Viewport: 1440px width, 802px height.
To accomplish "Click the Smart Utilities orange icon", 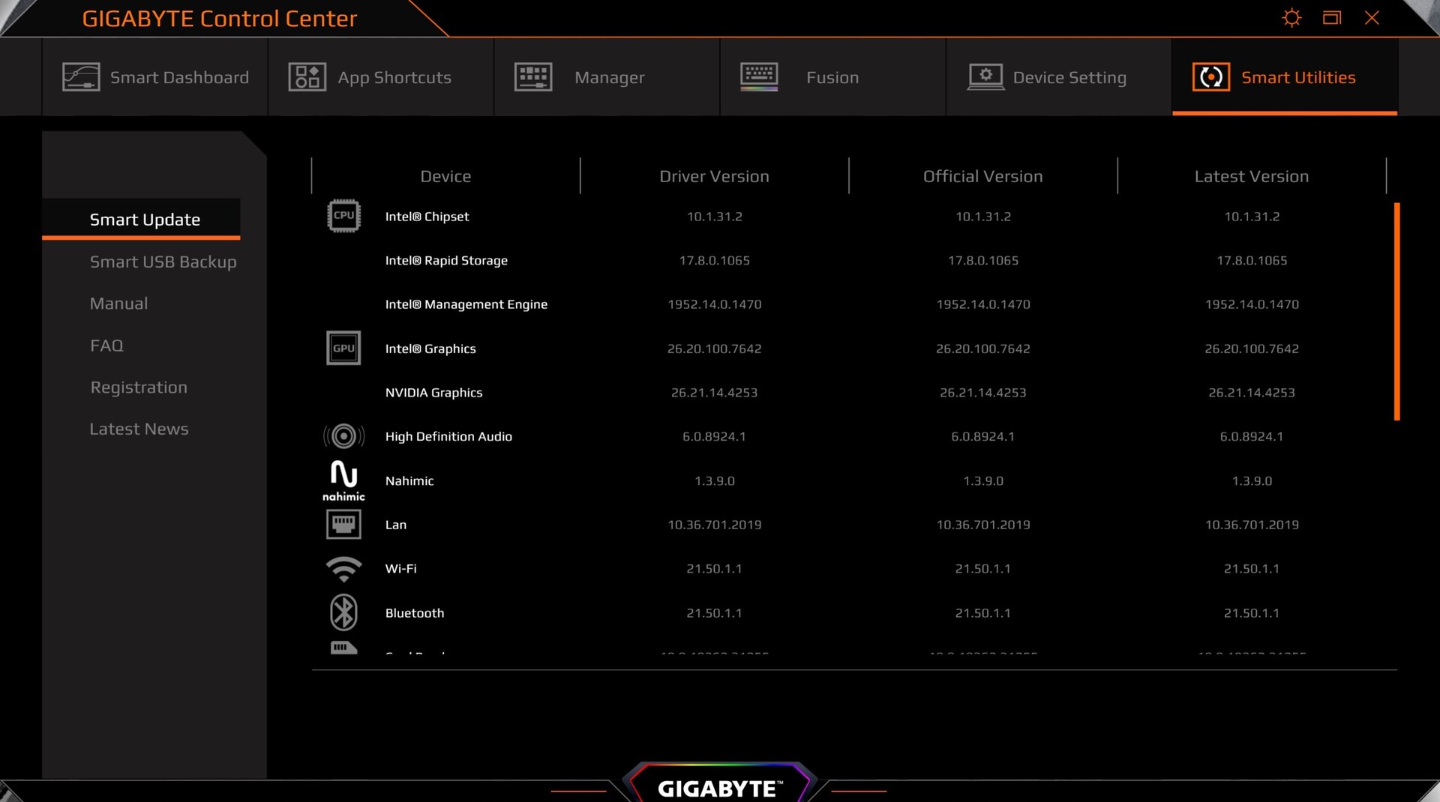I will (1211, 77).
